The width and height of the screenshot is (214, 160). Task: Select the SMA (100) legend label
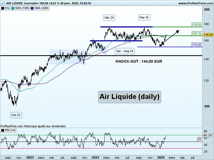click(22, 8)
